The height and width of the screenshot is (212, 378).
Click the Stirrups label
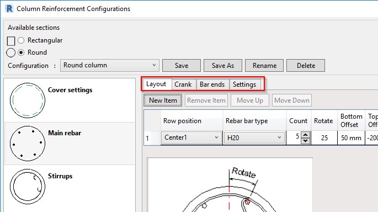pos(60,176)
